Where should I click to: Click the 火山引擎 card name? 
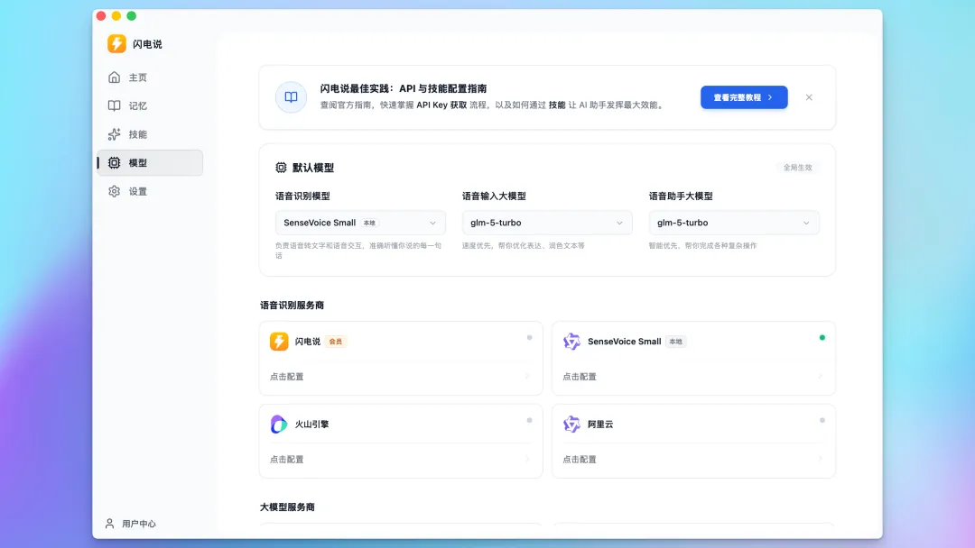[312, 424]
